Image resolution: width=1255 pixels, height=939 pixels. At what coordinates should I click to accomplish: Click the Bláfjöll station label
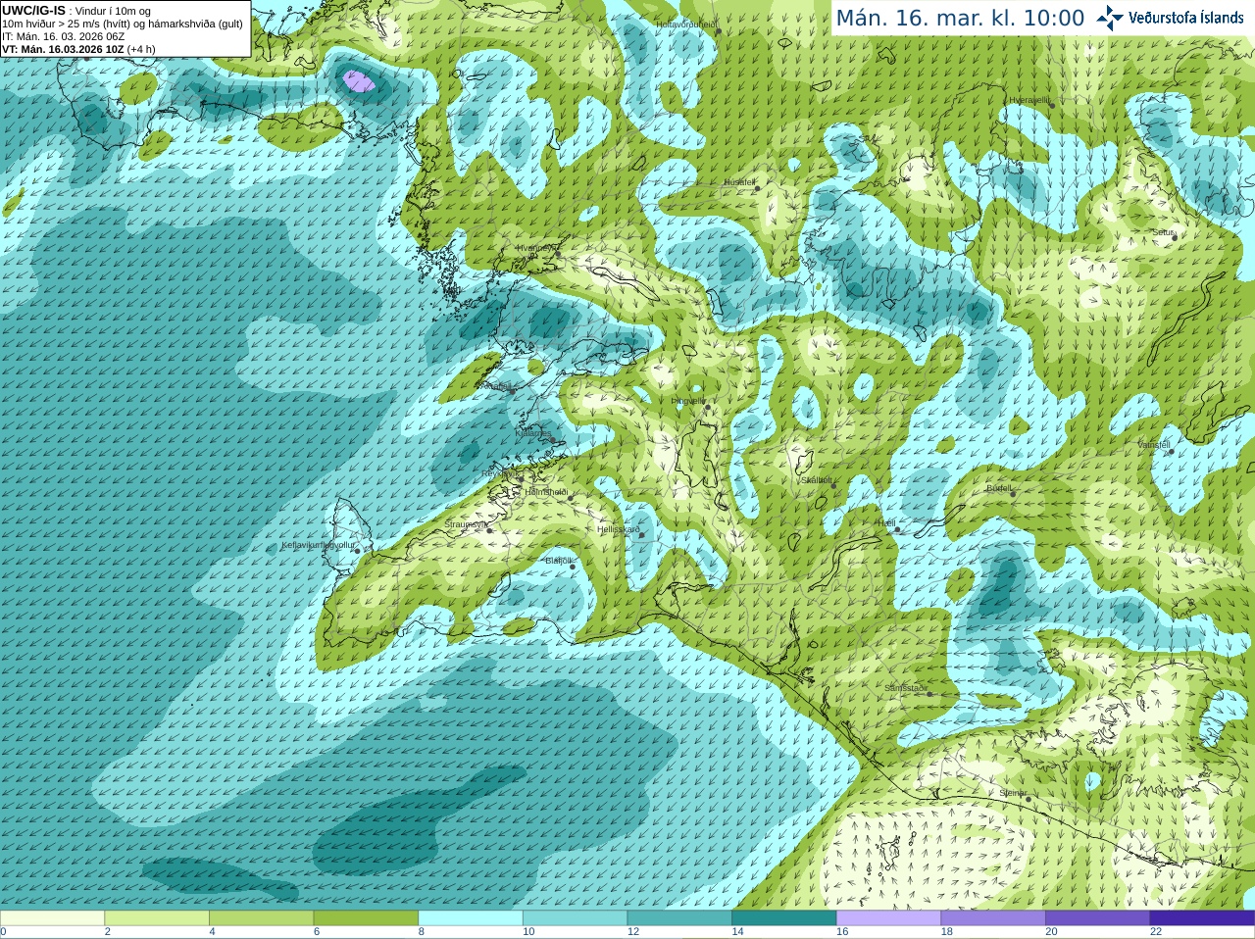pyautogui.click(x=558, y=561)
